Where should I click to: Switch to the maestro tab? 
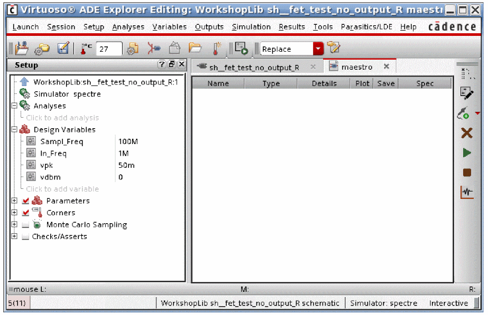coord(357,67)
